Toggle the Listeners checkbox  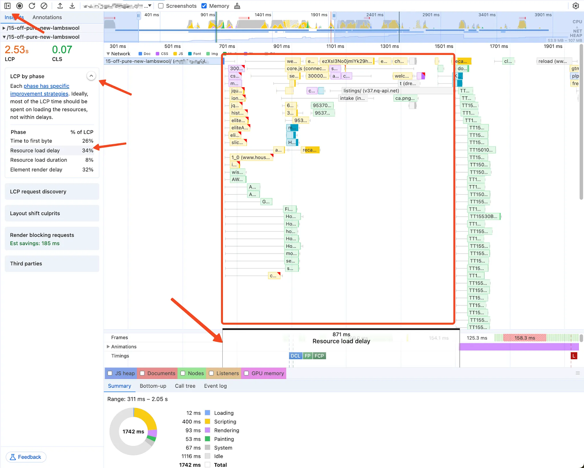point(211,373)
